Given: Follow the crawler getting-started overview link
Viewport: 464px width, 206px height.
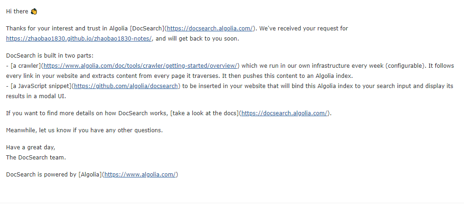Looking at the screenshot, I should pyautogui.click(x=141, y=66).
